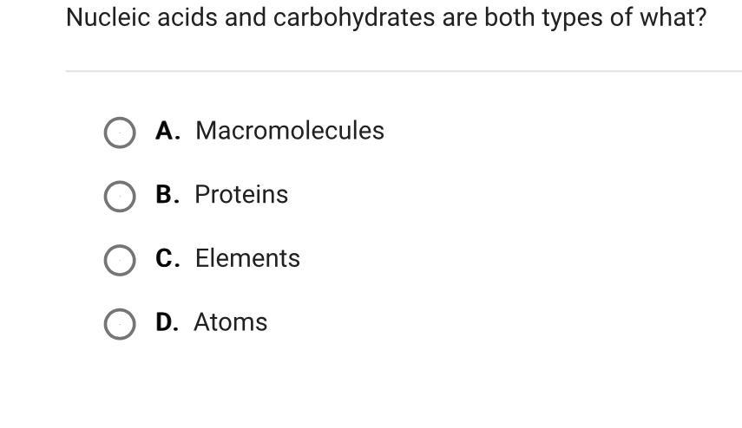Image resolution: width=742 pixels, height=428 pixels.
Task: Choose the radio circle beside Proteins
Action: coord(120,196)
